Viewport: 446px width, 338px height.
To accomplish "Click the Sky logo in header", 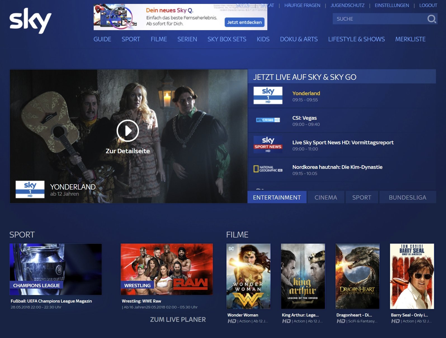I will point(30,21).
